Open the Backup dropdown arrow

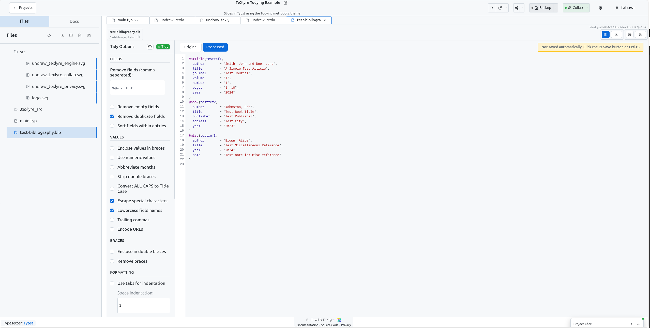click(555, 8)
